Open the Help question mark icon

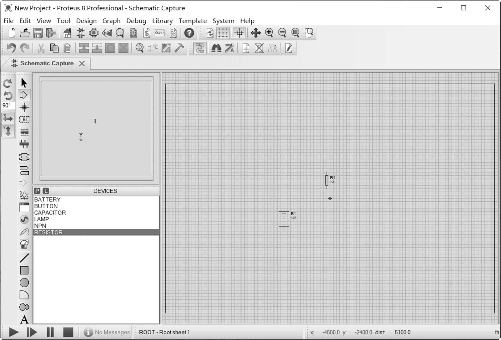[189, 33]
